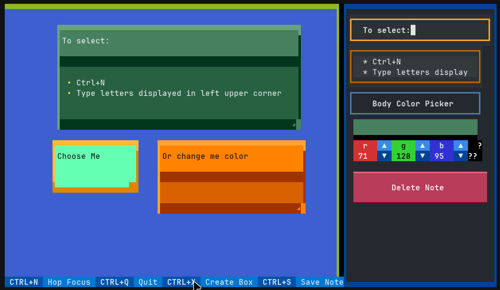Decrease the blue channel with its down arrow
The height and width of the screenshot is (290, 500).
point(461,156)
